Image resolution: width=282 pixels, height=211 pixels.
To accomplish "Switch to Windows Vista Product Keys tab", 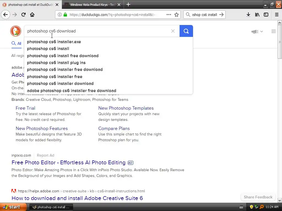I will (x=93, y=5).
